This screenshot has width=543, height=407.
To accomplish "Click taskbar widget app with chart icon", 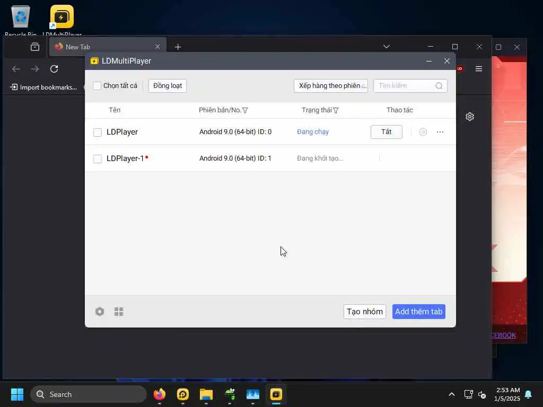I will tap(253, 394).
